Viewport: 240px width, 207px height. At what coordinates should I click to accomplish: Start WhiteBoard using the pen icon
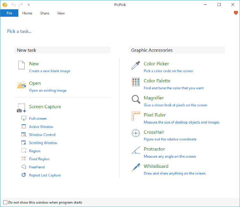(136, 167)
